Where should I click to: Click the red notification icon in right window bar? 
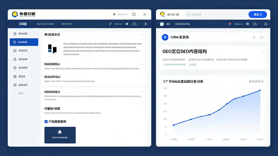230,24
